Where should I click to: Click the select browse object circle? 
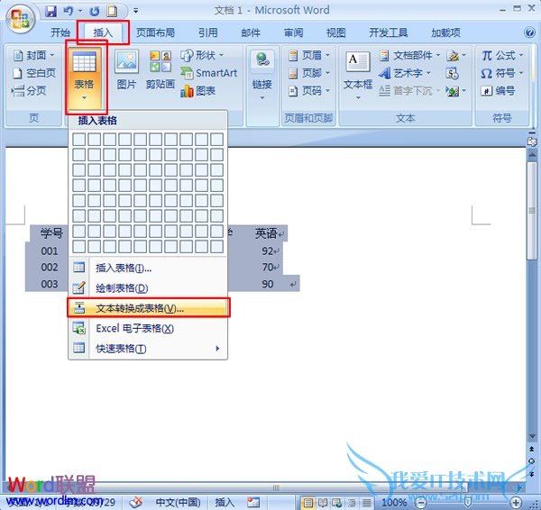click(x=532, y=461)
